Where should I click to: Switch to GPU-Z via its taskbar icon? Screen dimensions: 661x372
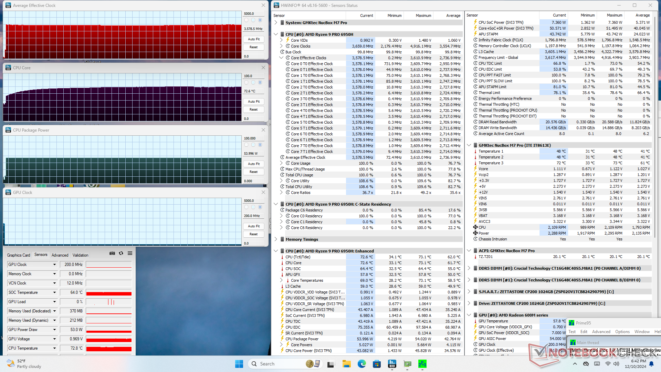[x=407, y=364]
